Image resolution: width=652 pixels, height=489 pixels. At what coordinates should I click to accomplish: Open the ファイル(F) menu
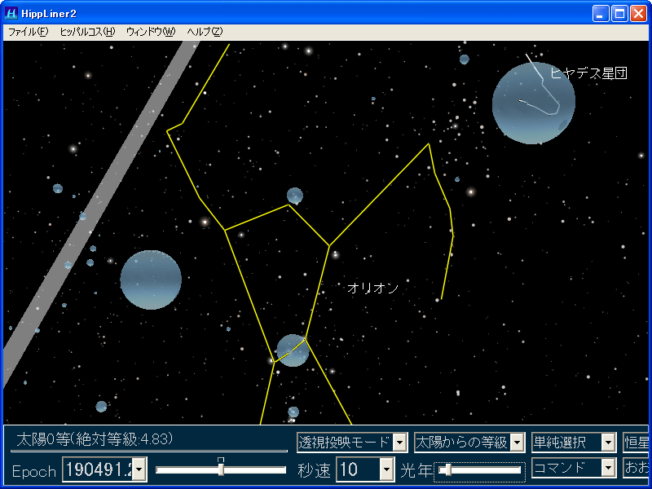click(28, 32)
